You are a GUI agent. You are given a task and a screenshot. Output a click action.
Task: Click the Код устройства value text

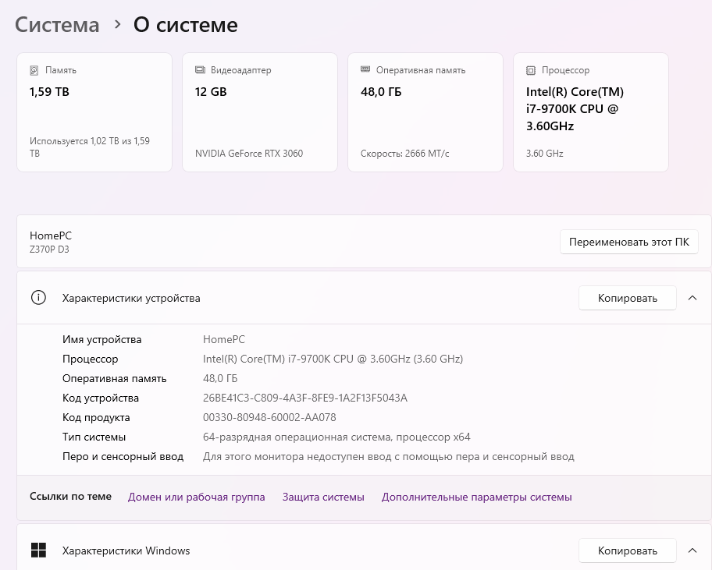(x=304, y=398)
